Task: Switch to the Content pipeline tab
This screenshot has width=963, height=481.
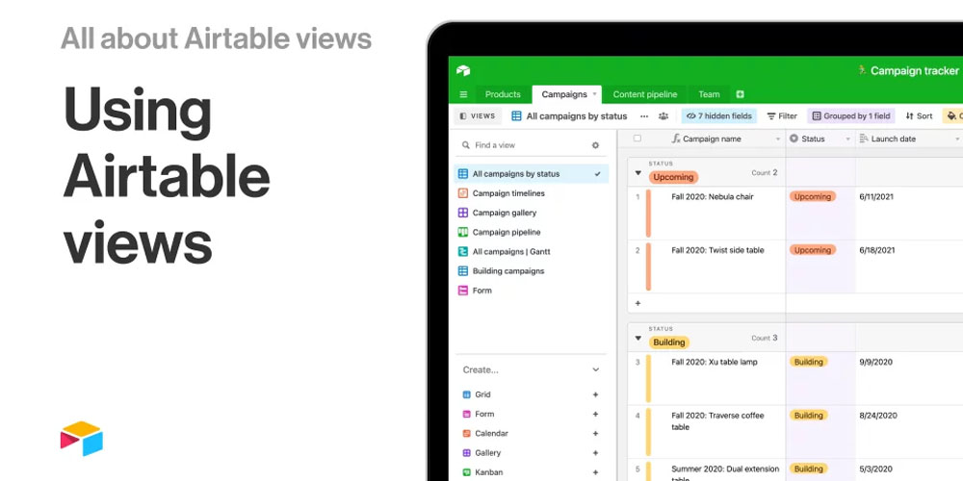Action: click(645, 94)
